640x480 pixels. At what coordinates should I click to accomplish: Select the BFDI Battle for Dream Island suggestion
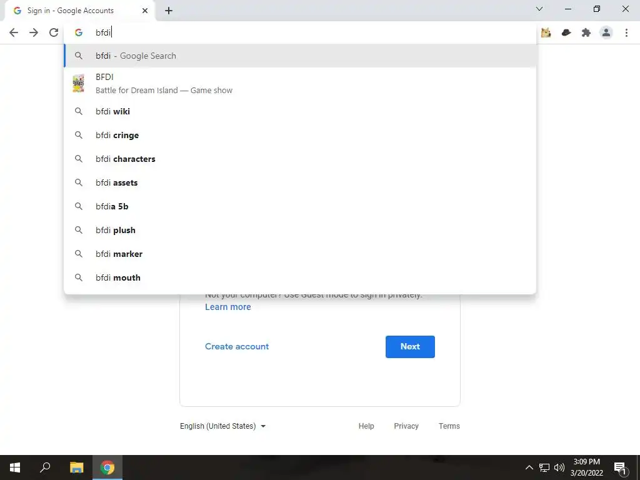300,84
